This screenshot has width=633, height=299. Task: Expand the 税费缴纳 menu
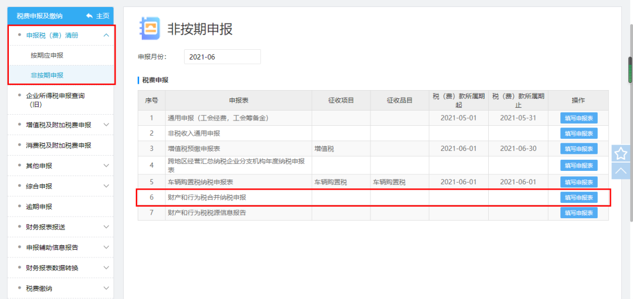(x=106, y=288)
